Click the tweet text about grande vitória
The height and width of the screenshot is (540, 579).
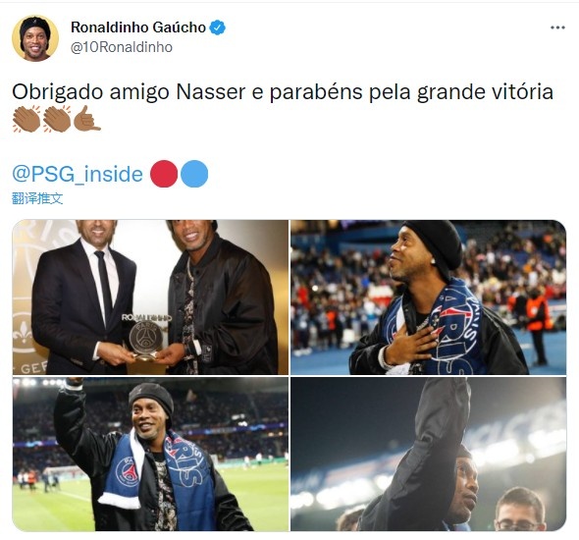coord(283,92)
